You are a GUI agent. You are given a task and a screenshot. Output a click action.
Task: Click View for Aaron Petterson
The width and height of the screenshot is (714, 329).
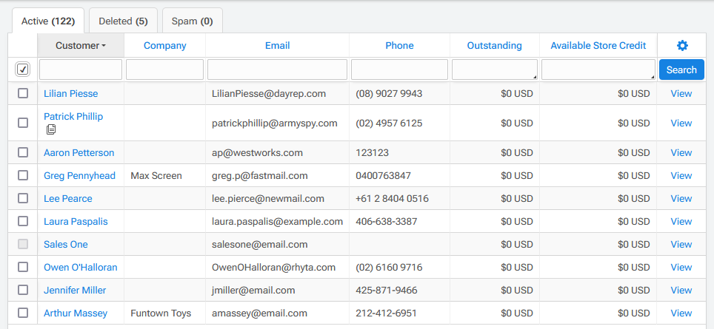coord(681,153)
